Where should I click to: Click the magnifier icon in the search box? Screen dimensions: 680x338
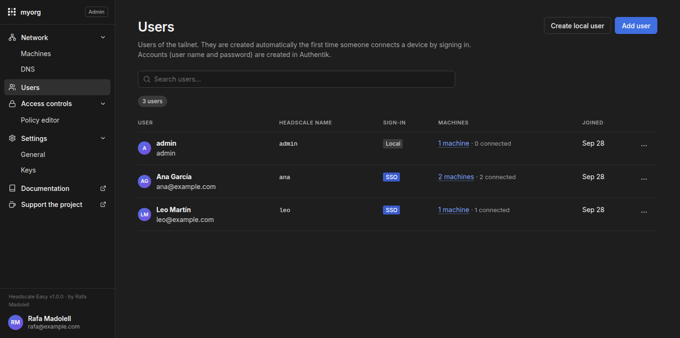(x=147, y=79)
